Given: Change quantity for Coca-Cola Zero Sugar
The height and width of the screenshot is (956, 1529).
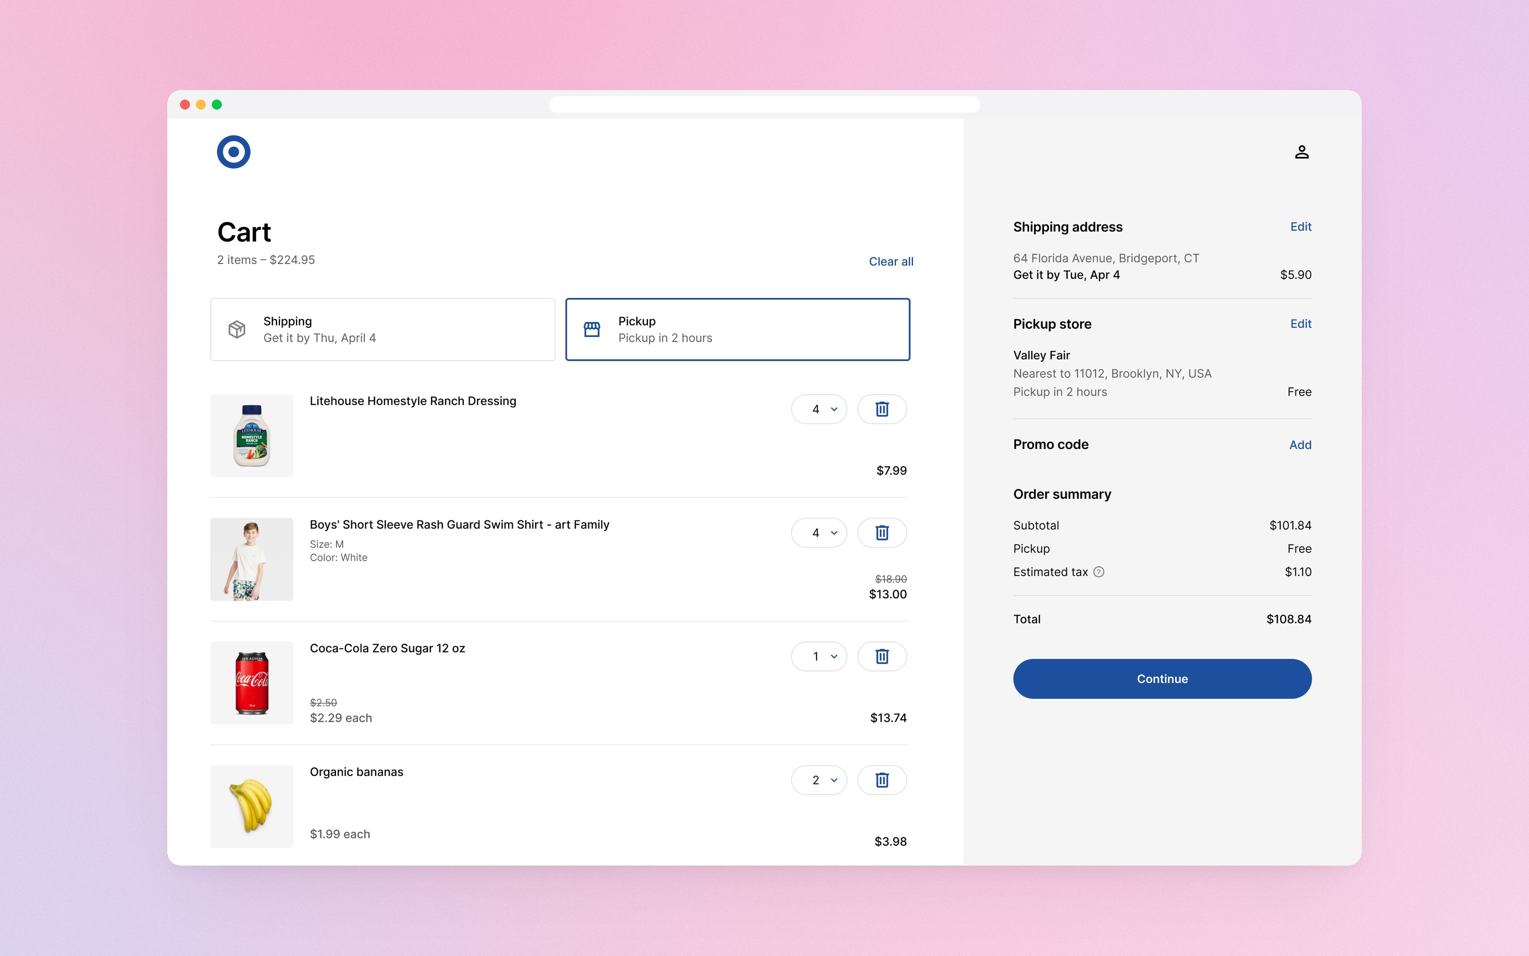Looking at the screenshot, I should [x=819, y=656].
